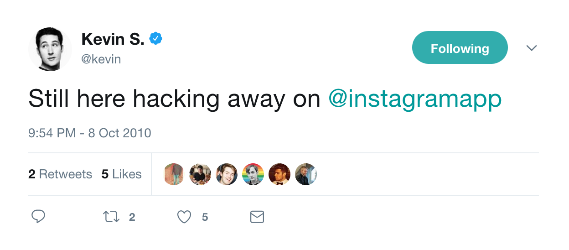Screen dimensions: 569x250
Task: View the 2 Retweets list
Action: pyautogui.click(x=60, y=174)
